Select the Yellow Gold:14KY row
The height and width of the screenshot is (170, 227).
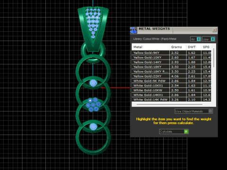click(172, 62)
